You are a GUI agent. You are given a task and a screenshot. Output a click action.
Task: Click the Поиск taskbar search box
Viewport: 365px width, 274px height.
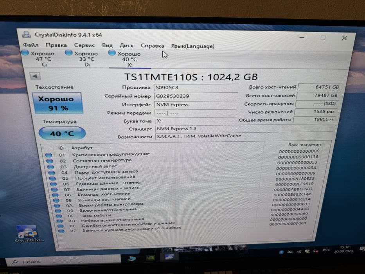pos(63,261)
